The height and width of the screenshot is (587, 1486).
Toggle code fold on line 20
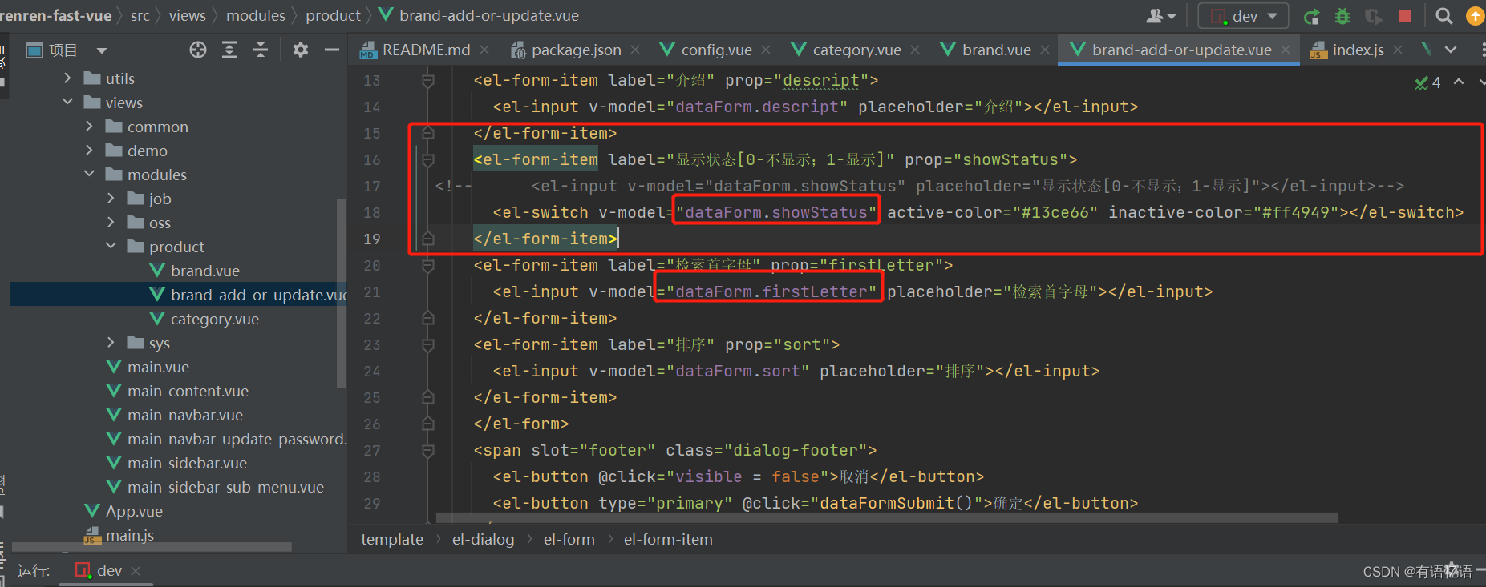pos(428,265)
